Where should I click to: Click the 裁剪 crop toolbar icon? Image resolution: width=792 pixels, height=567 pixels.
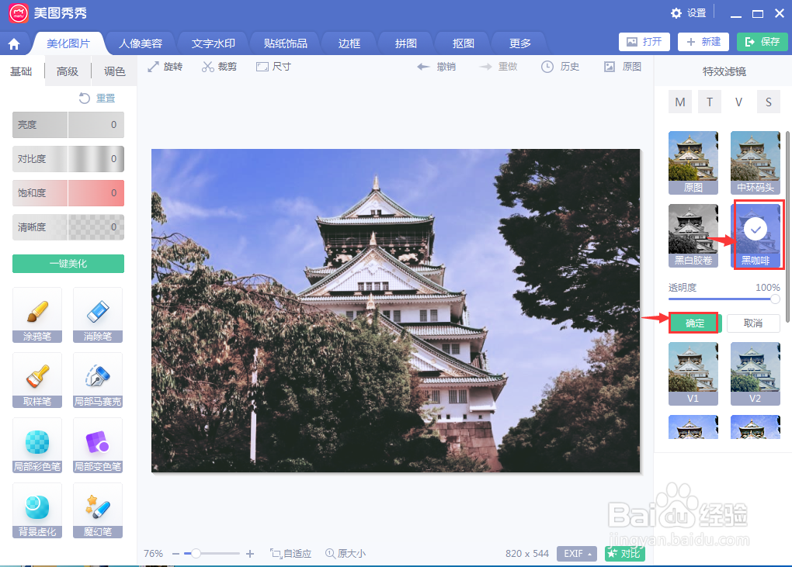tap(218, 67)
